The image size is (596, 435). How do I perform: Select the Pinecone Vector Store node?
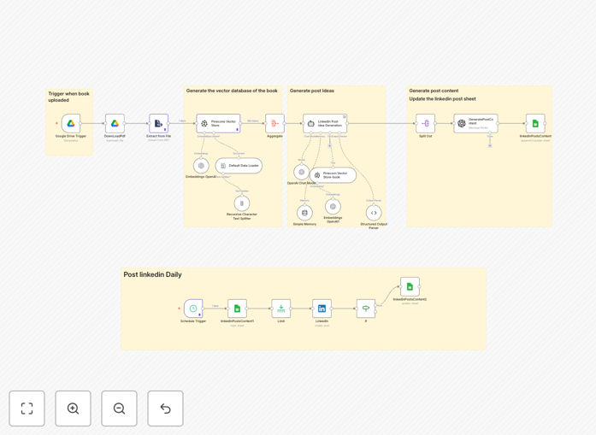[218, 123]
